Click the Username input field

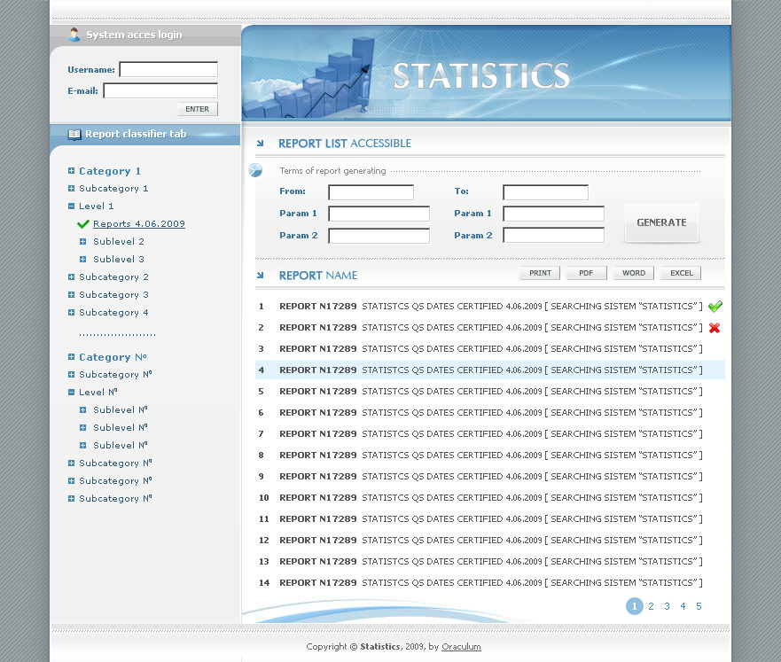pos(168,69)
